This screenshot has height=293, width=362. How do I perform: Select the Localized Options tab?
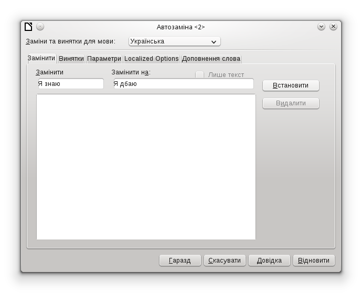click(x=152, y=59)
